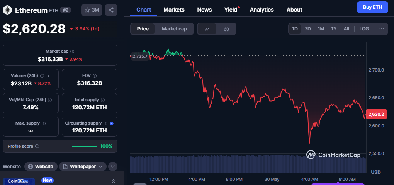Expand more links chevron next to Whitepaper
Viewport: 394px width, 185px height.
point(112,167)
